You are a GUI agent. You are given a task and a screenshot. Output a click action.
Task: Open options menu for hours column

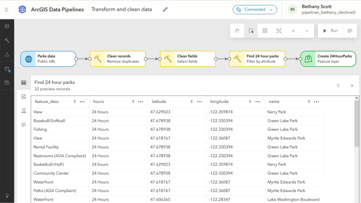pos(141,102)
